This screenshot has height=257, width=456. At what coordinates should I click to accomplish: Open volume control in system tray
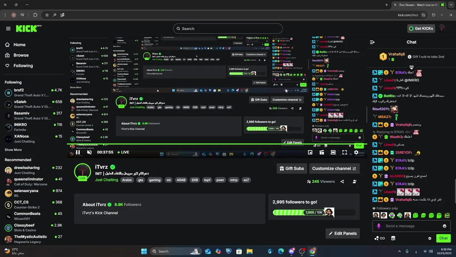point(431,251)
